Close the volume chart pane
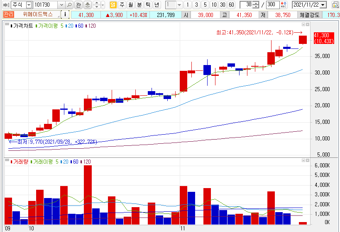 308,160
